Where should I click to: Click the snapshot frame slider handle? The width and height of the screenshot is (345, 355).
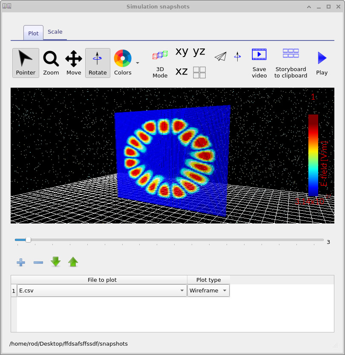(x=28, y=240)
